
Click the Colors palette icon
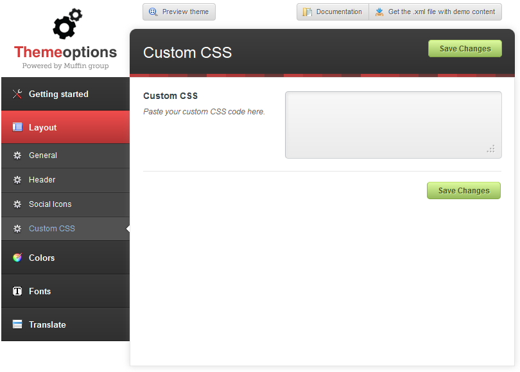click(x=17, y=258)
